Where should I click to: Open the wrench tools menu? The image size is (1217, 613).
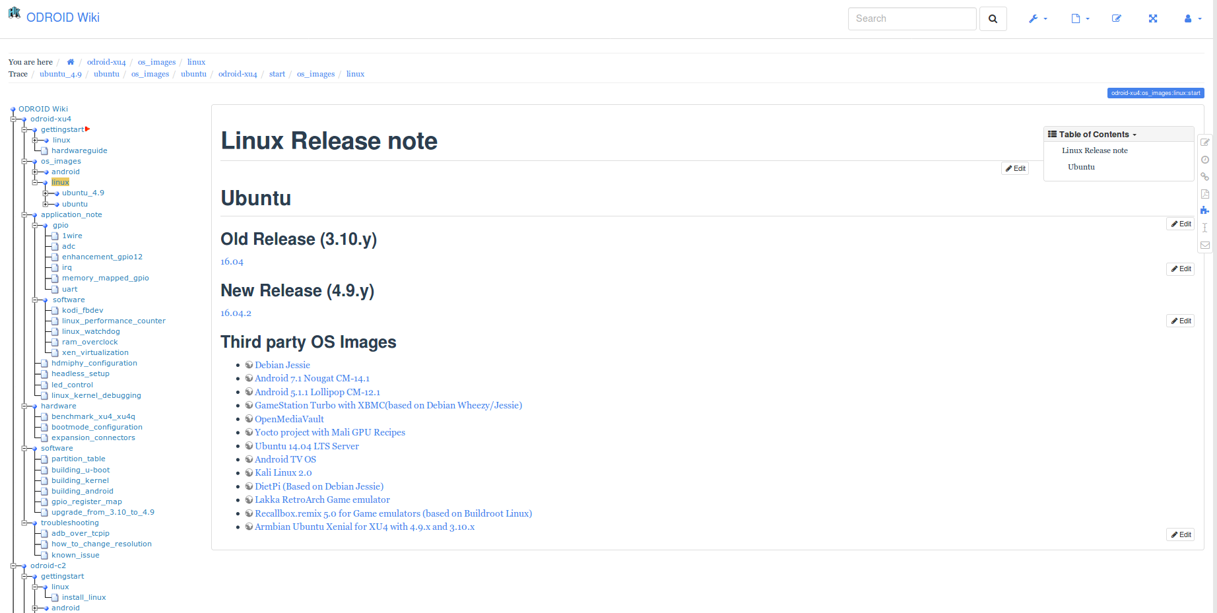(x=1037, y=19)
